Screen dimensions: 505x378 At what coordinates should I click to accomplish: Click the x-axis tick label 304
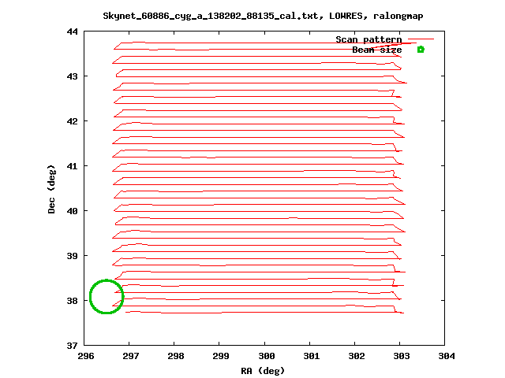coord(447,356)
